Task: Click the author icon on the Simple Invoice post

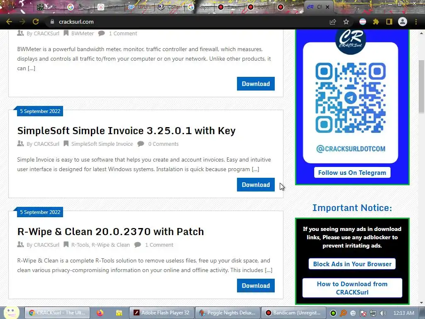Action: coord(20,143)
